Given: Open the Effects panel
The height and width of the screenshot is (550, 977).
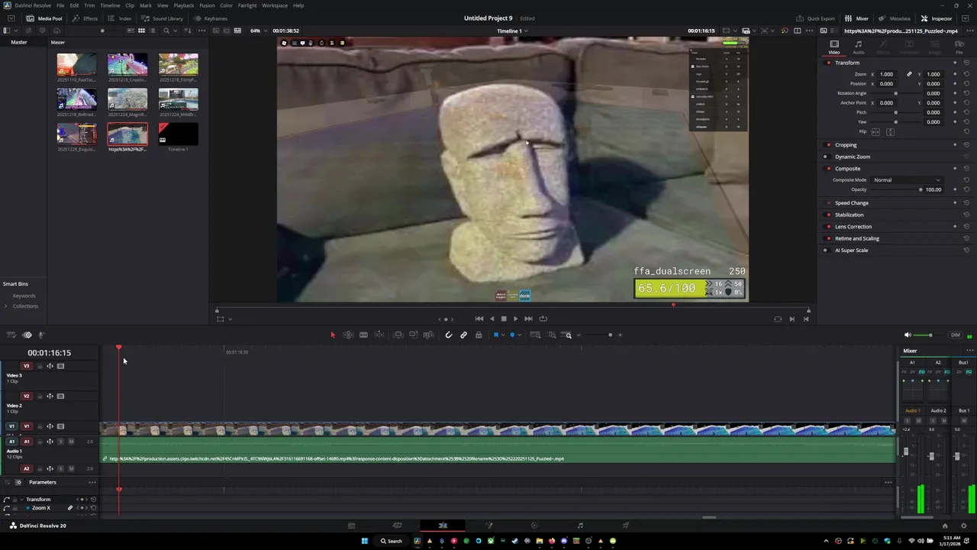Looking at the screenshot, I should tap(85, 18).
